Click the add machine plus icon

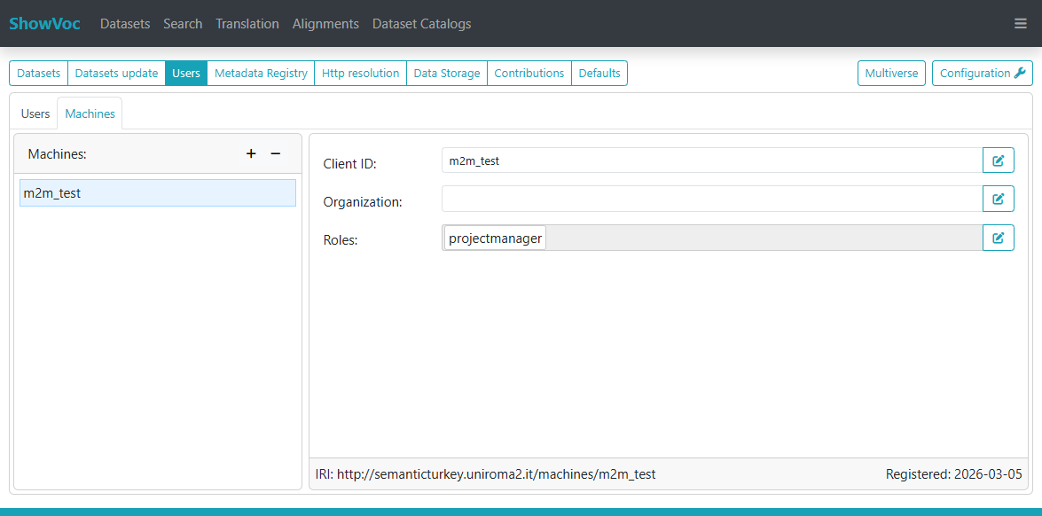pyautogui.click(x=251, y=153)
